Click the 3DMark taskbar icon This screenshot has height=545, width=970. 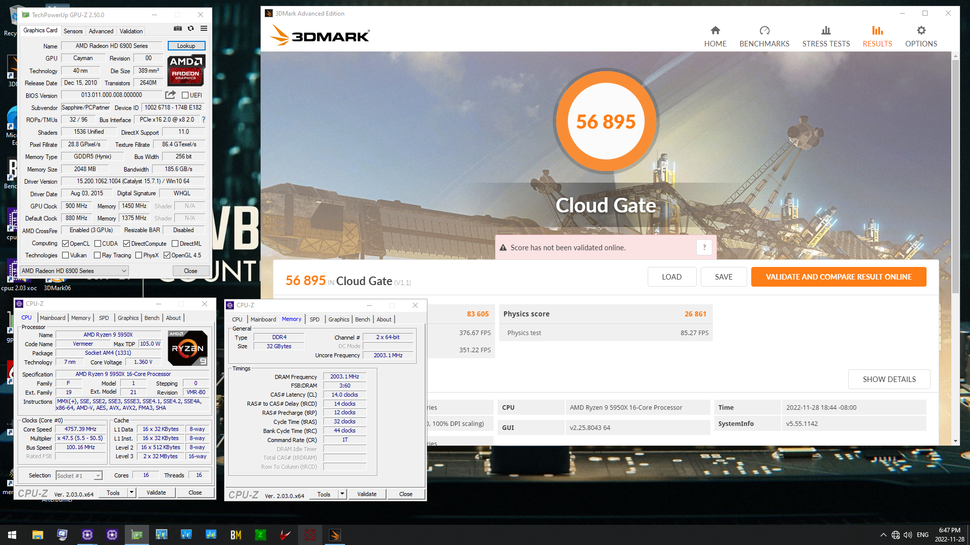[334, 535]
